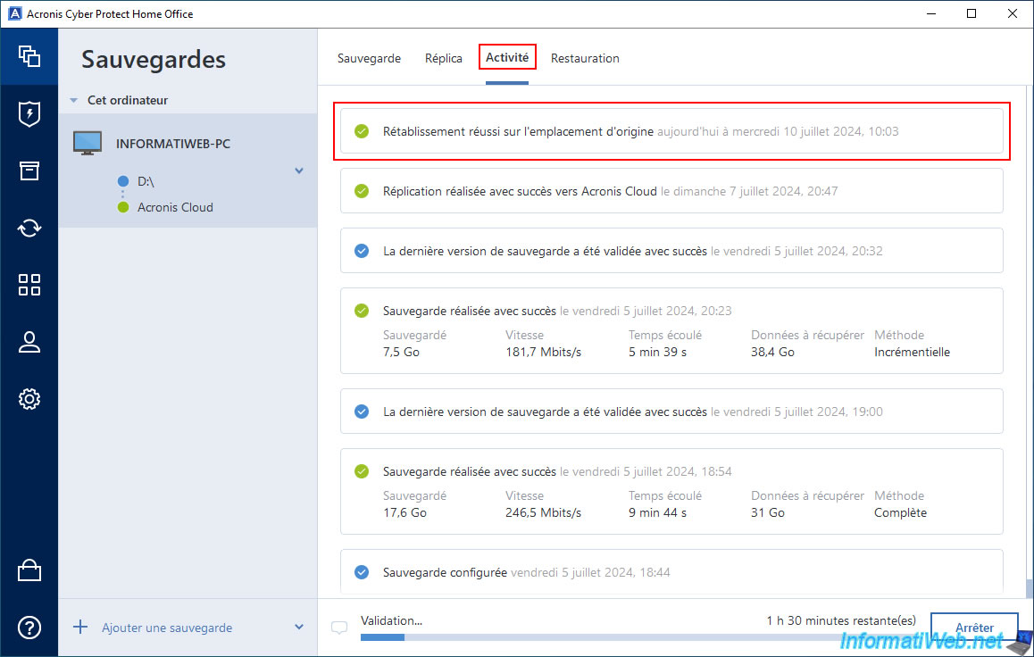Click the Acronis app logo in title bar
Screen dimensions: 1034x657
click(14, 14)
